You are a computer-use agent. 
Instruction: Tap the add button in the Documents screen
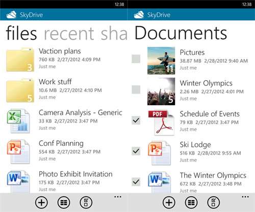[x=169, y=202]
